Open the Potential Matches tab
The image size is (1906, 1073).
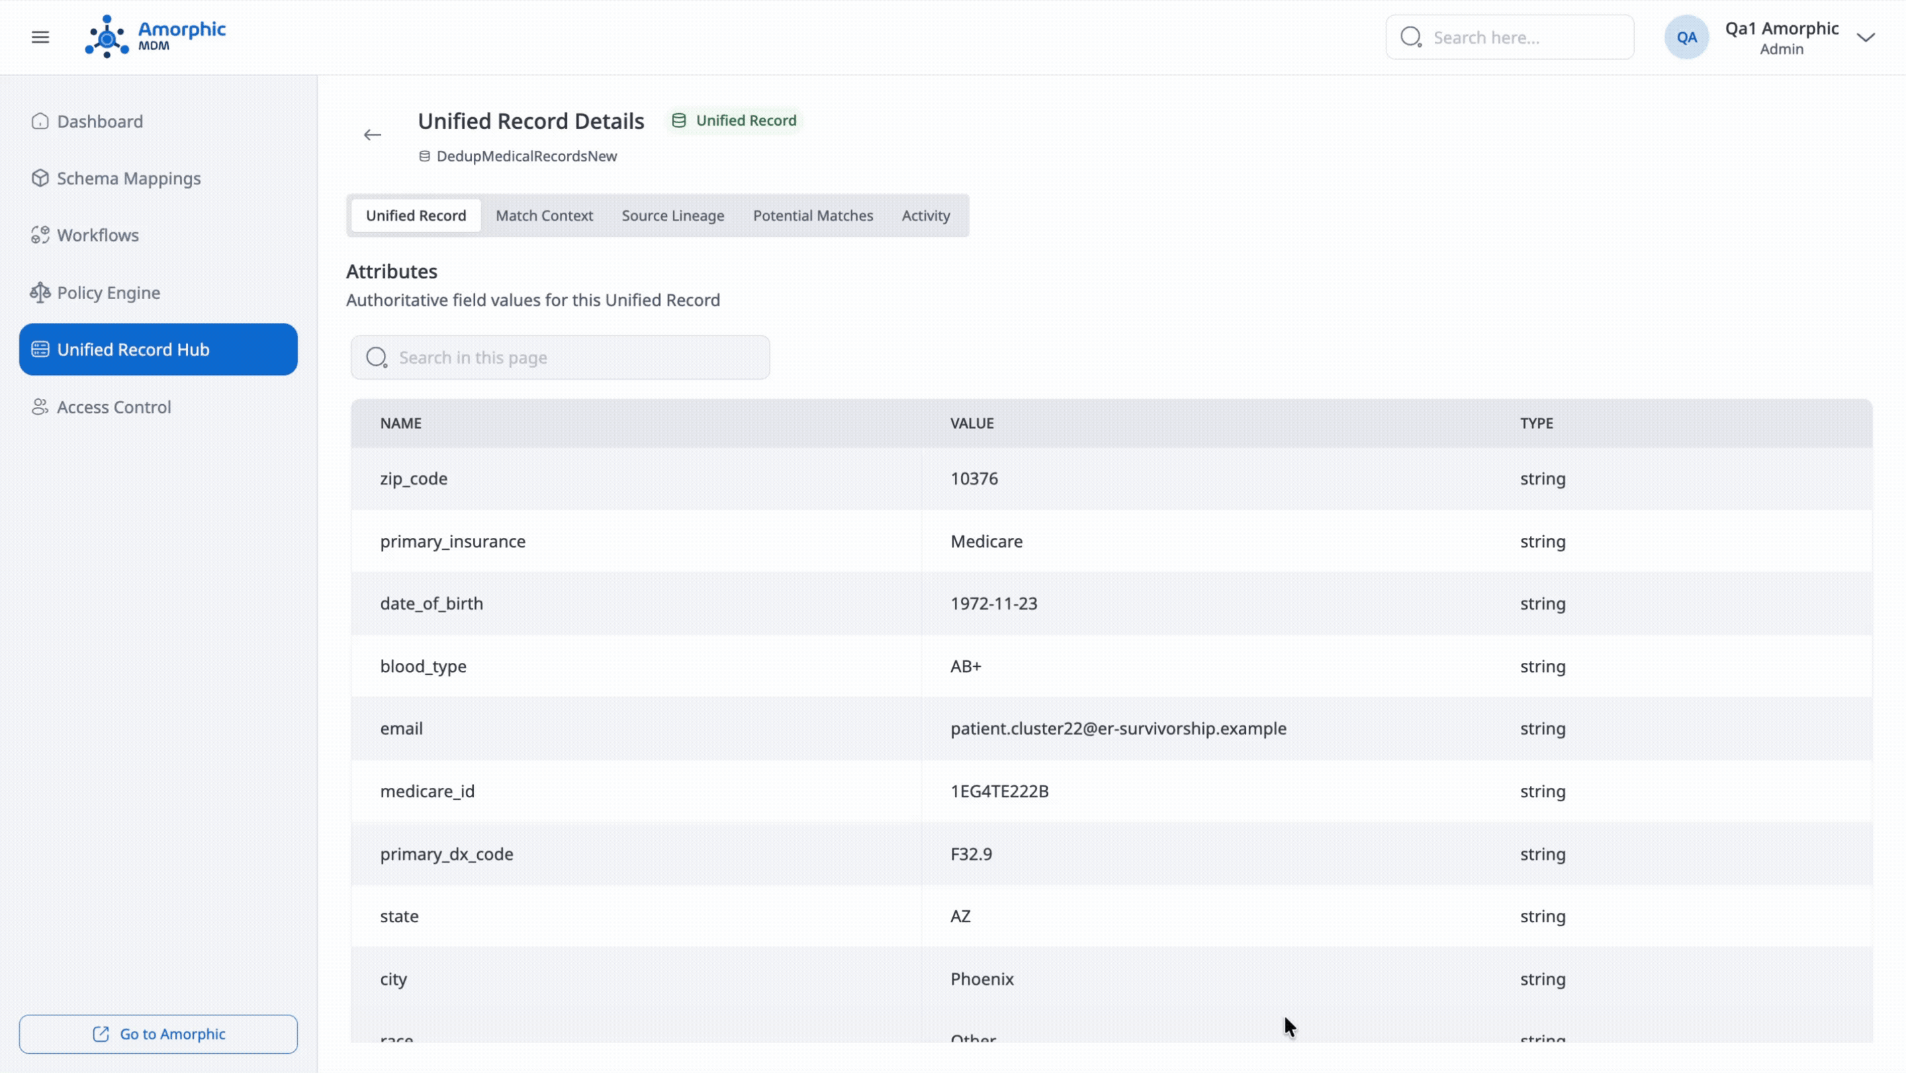[x=813, y=216]
